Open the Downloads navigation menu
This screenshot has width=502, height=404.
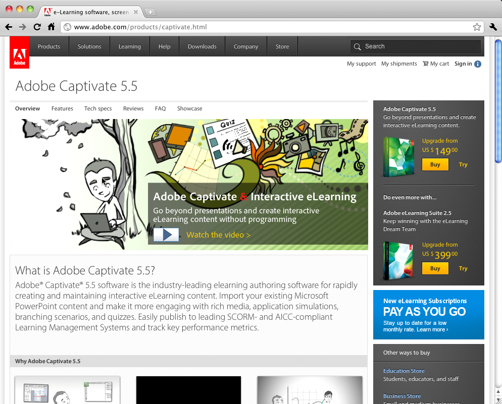tap(202, 46)
